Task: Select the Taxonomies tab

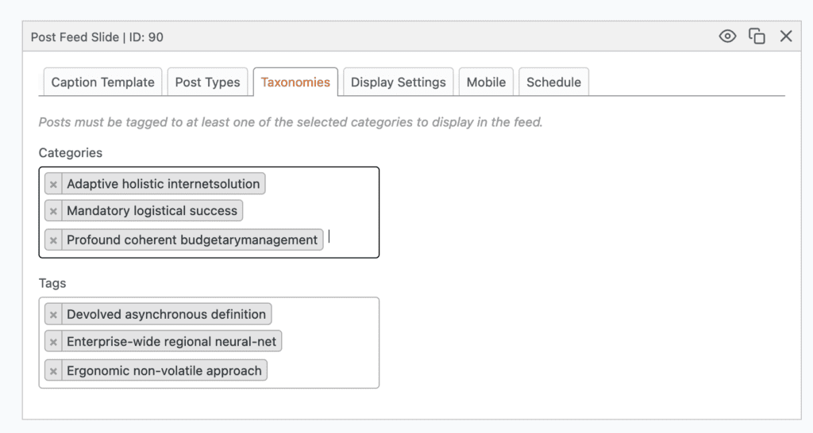Action: click(x=295, y=82)
